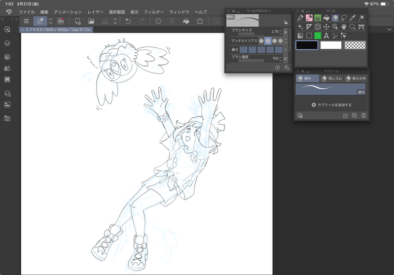394x275 pixels.
Task: Open the フィルター menu
Action: pyautogui.click(x=154, y=11)
